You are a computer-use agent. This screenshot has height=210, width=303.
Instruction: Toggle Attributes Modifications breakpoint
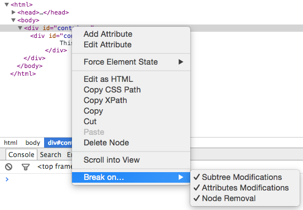[x=245, y=188]
